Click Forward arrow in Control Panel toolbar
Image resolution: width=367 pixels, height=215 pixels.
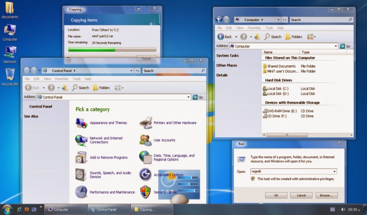pyautogui.click(x=51, y=88)
